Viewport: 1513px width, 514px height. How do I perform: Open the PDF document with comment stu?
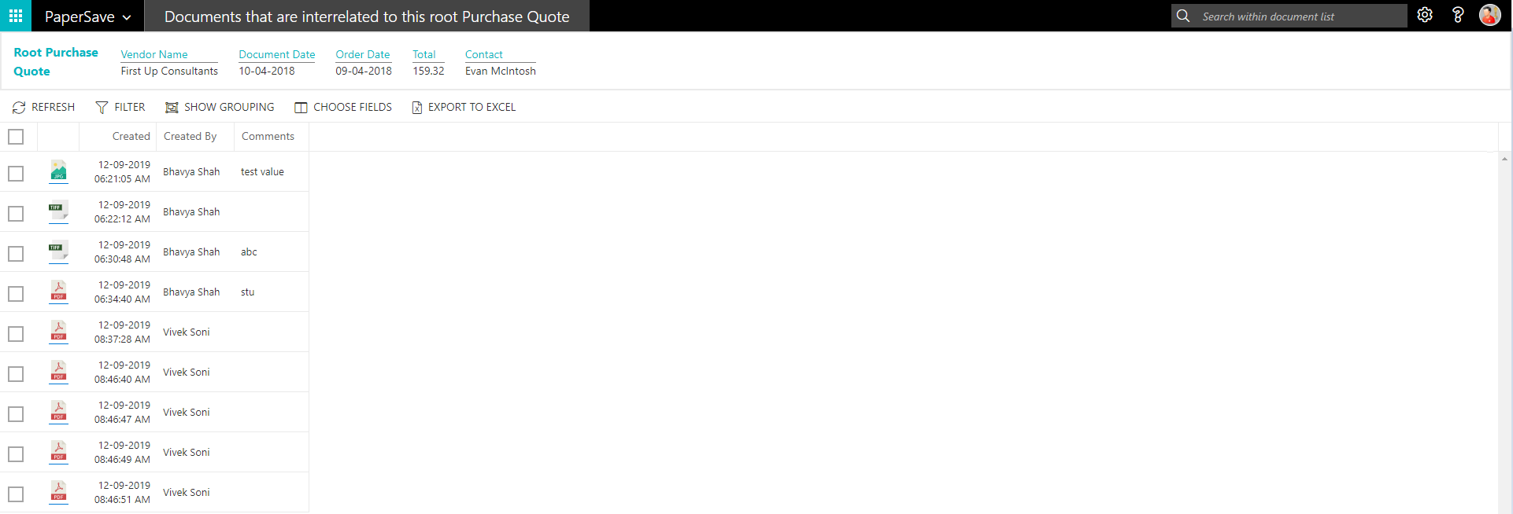(58, 292)
